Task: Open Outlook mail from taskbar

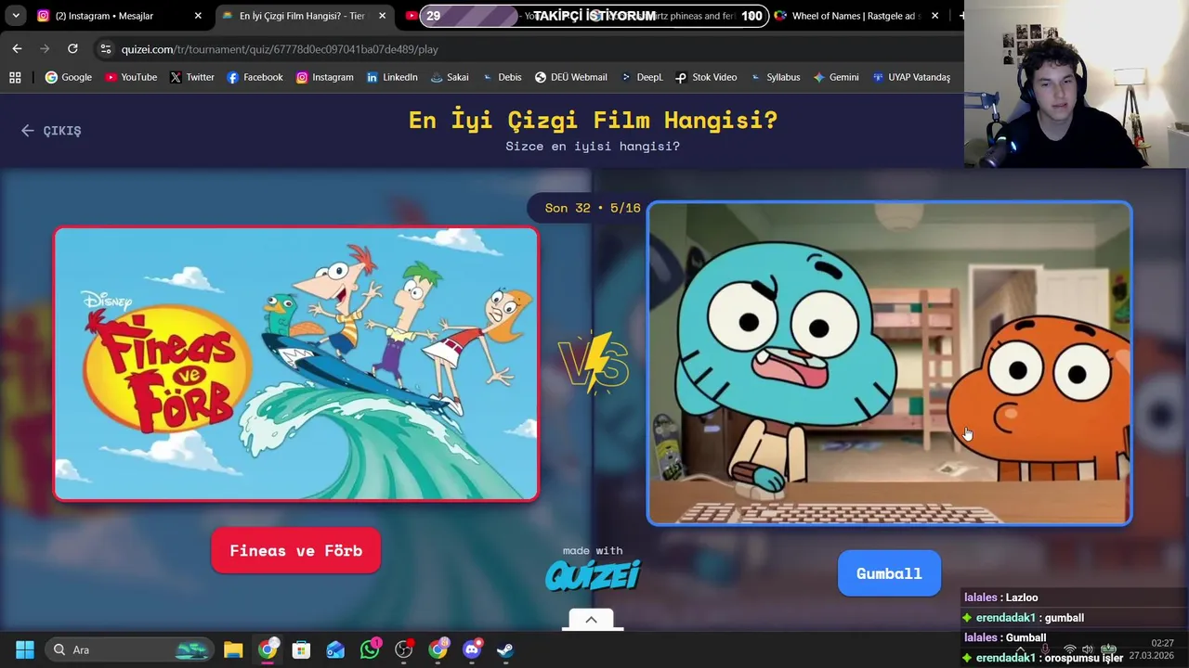Action: pos(335,649)
